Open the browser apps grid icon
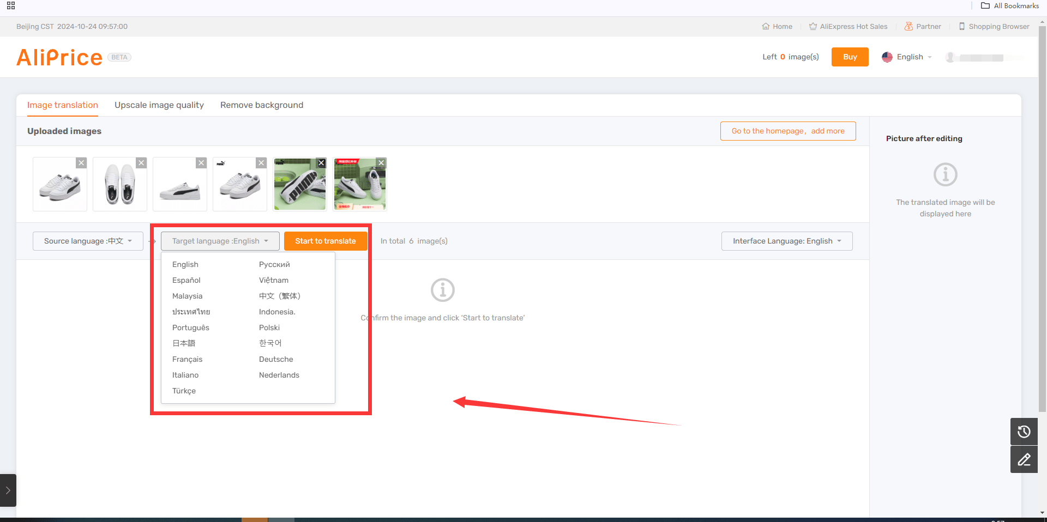 11,5
